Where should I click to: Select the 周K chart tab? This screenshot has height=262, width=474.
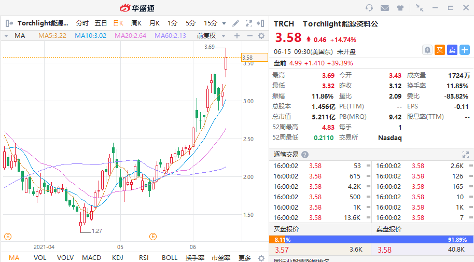tap(136, 23)
